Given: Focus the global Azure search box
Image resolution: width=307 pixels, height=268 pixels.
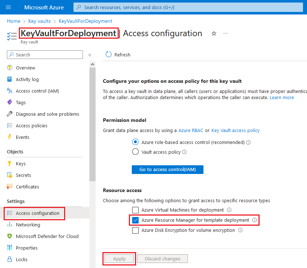Looking at the screenshot, I should pyautogui.click(x=188, y=7).
